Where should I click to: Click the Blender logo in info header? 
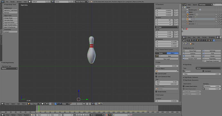click(91, 2)
